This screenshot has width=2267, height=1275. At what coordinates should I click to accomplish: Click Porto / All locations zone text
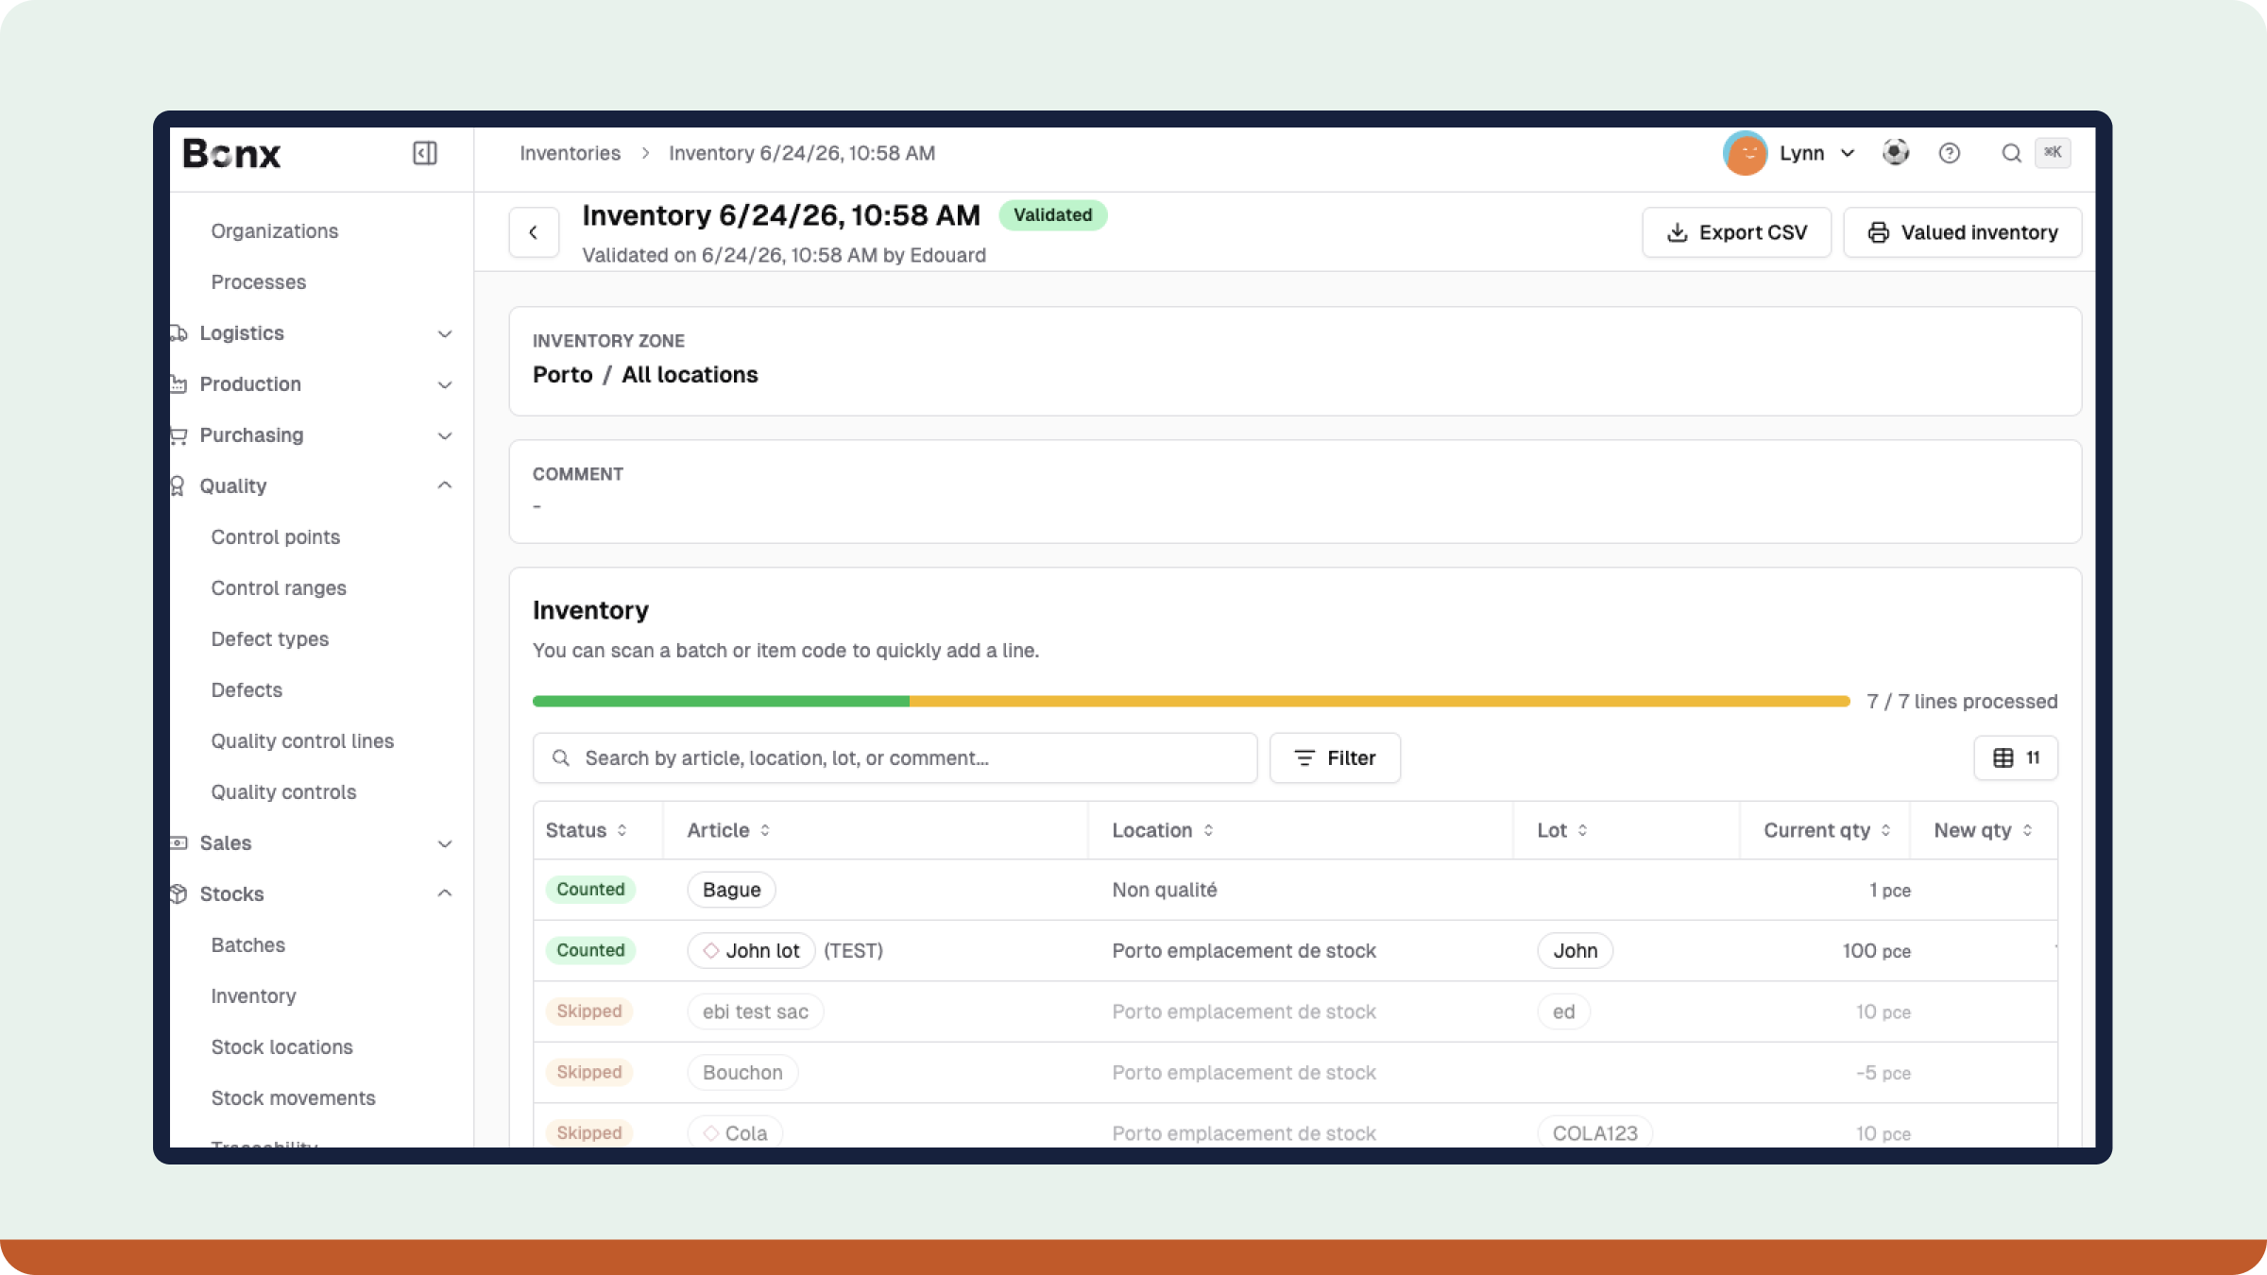[645, 375]
